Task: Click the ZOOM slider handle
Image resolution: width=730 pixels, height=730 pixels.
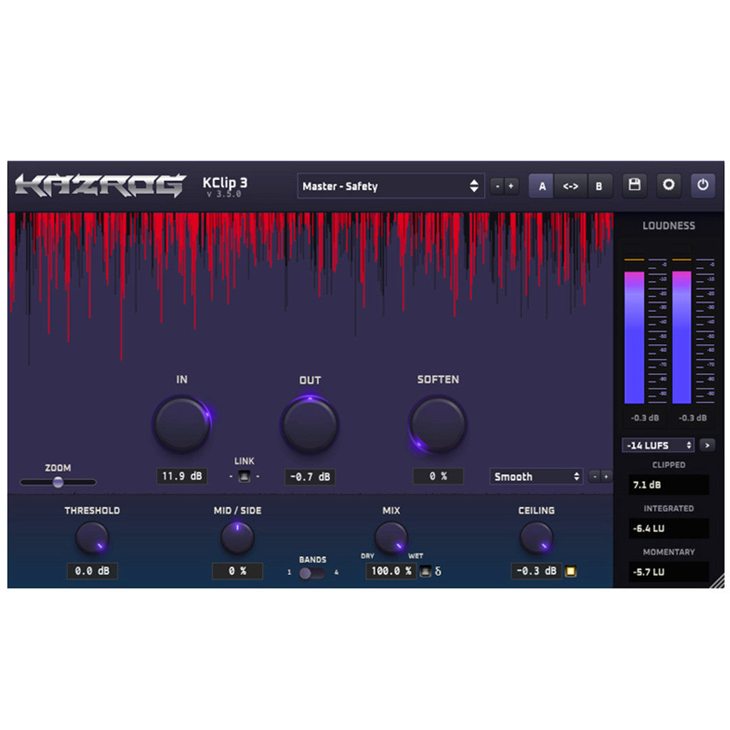Action: 58,482
